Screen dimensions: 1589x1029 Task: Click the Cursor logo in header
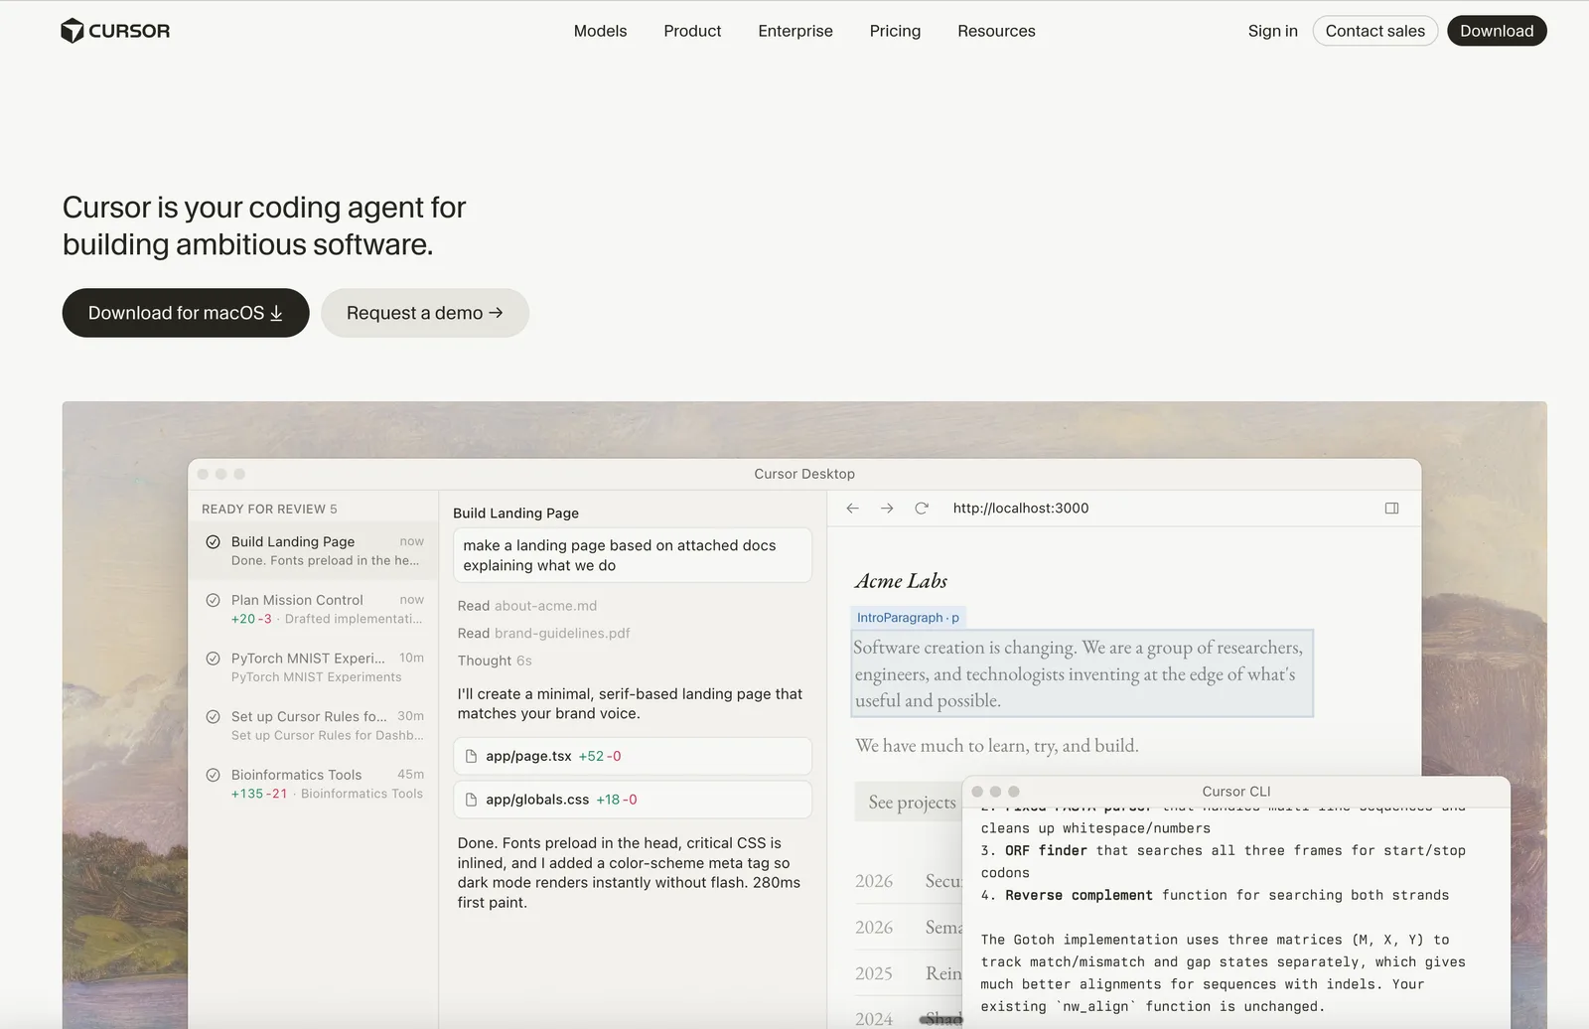point(115,31)
